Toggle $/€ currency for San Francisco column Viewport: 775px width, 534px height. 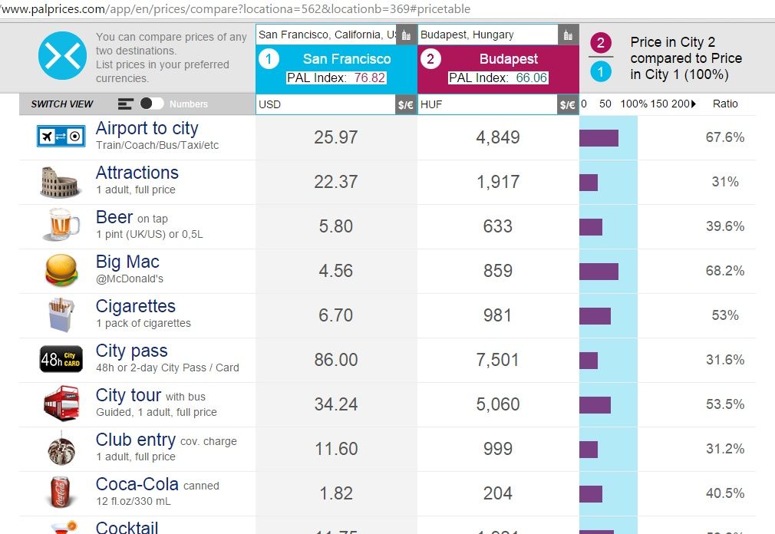[x=406, y=104]
